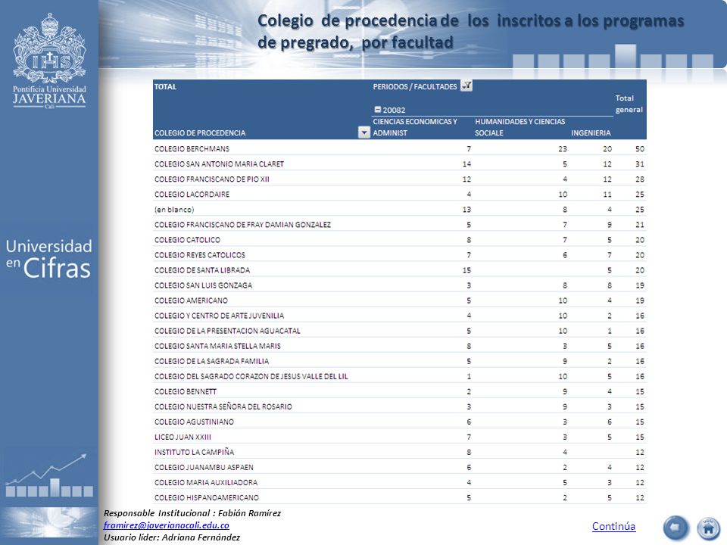727x545 pixels.
Task: Select the COLEGIO CATOLICO row label
Action: [x=187, y=240]
